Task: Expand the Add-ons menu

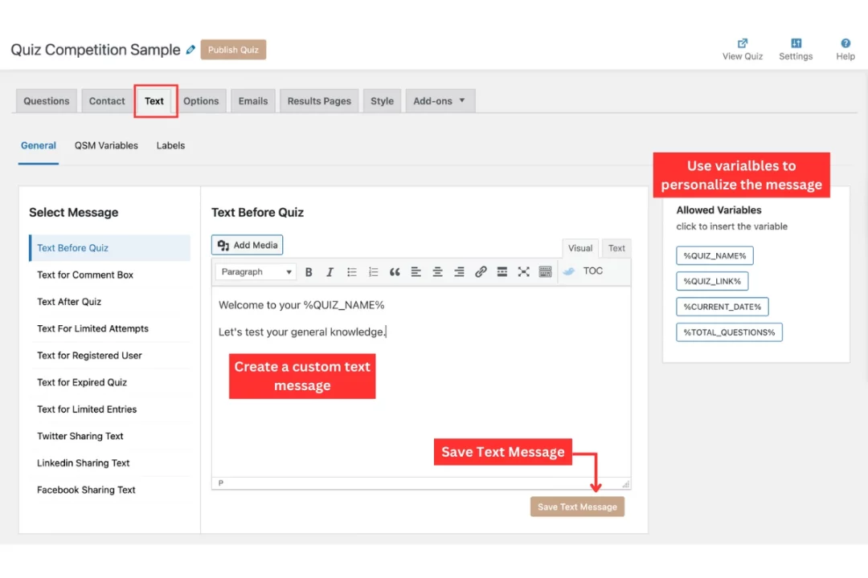Action: (x=440, y=100)
